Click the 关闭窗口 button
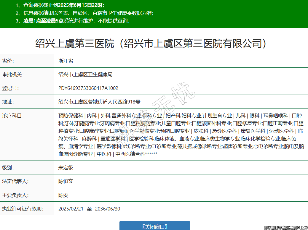 click(154, 226)
